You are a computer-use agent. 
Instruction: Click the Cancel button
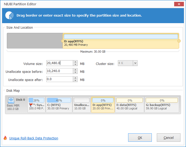[x=169, y=138]
